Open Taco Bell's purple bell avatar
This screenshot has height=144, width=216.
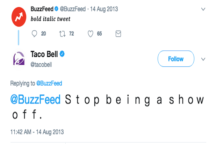pos(19,58)
